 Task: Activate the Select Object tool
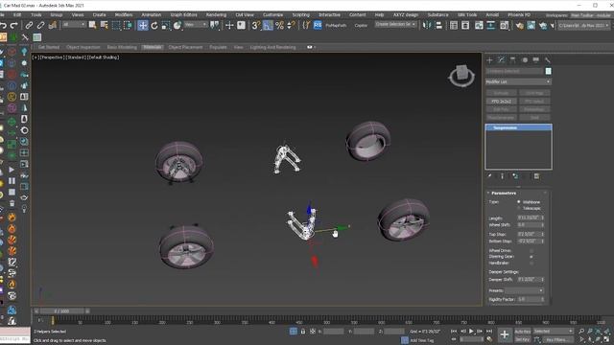(92, 26)
